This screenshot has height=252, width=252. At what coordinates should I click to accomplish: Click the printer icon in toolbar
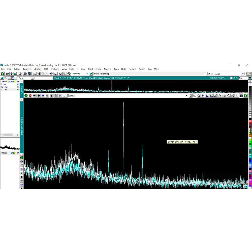25,74
